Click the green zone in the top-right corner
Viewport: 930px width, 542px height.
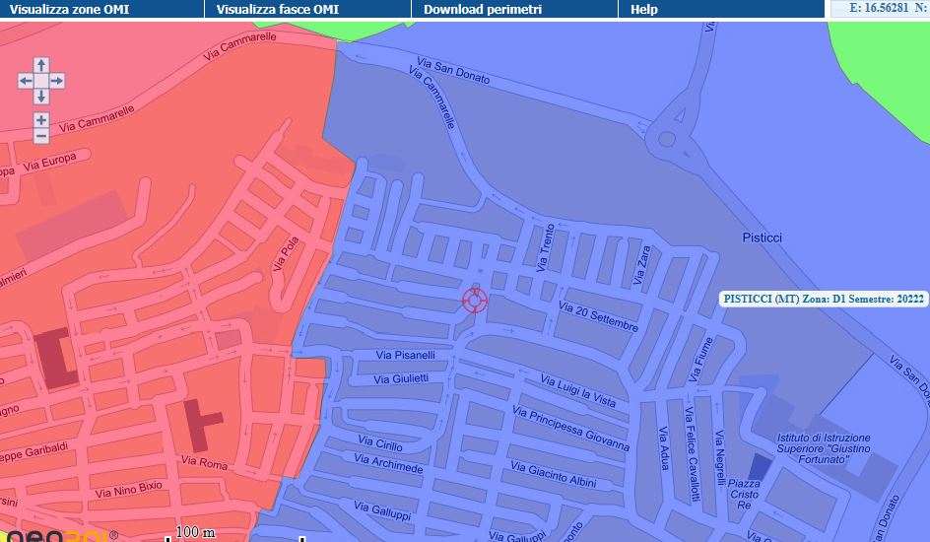(x=882, y=59)
